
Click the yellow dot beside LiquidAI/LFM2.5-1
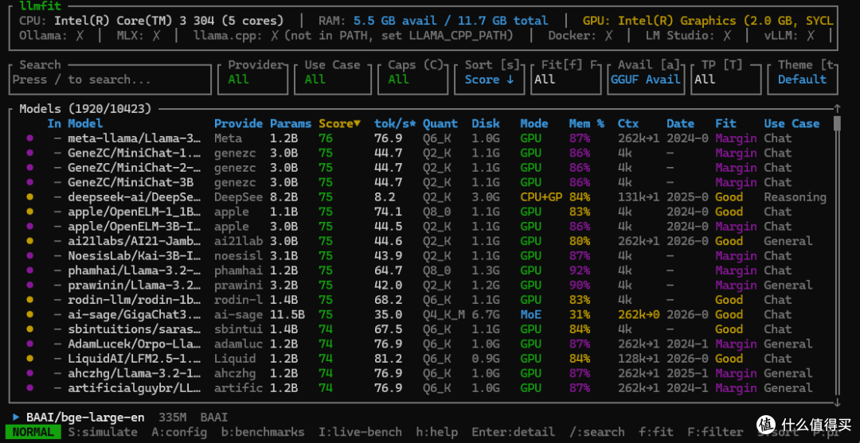(30, 359)
